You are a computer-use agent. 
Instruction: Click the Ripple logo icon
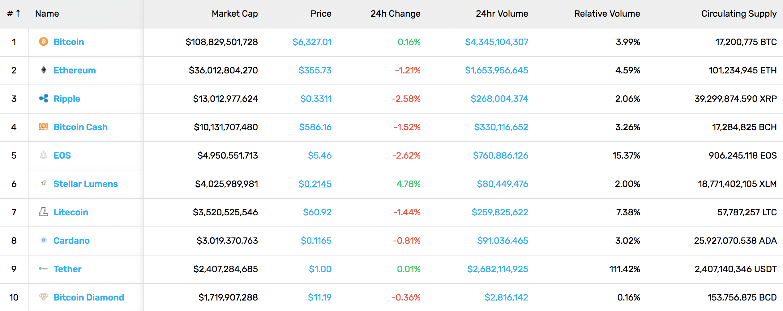click(44, 98)
